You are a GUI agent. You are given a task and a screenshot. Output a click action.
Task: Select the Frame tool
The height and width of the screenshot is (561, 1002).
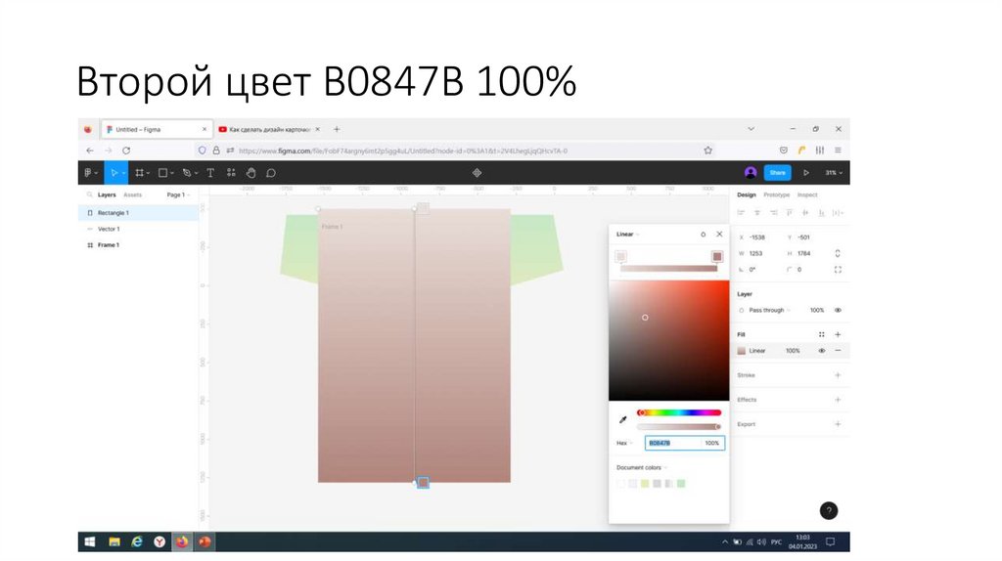(139, 173)
